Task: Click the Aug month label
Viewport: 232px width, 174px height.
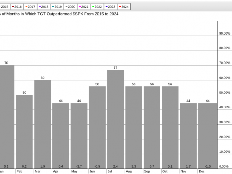Action: (x=129, y=171)
